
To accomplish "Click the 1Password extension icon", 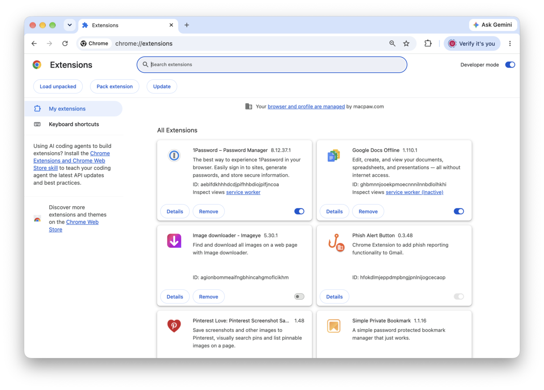I will click(174, 155).
